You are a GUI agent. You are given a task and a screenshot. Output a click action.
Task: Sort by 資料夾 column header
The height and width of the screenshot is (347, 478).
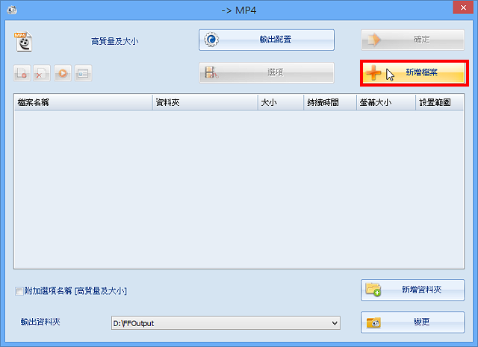coord(205,102)
